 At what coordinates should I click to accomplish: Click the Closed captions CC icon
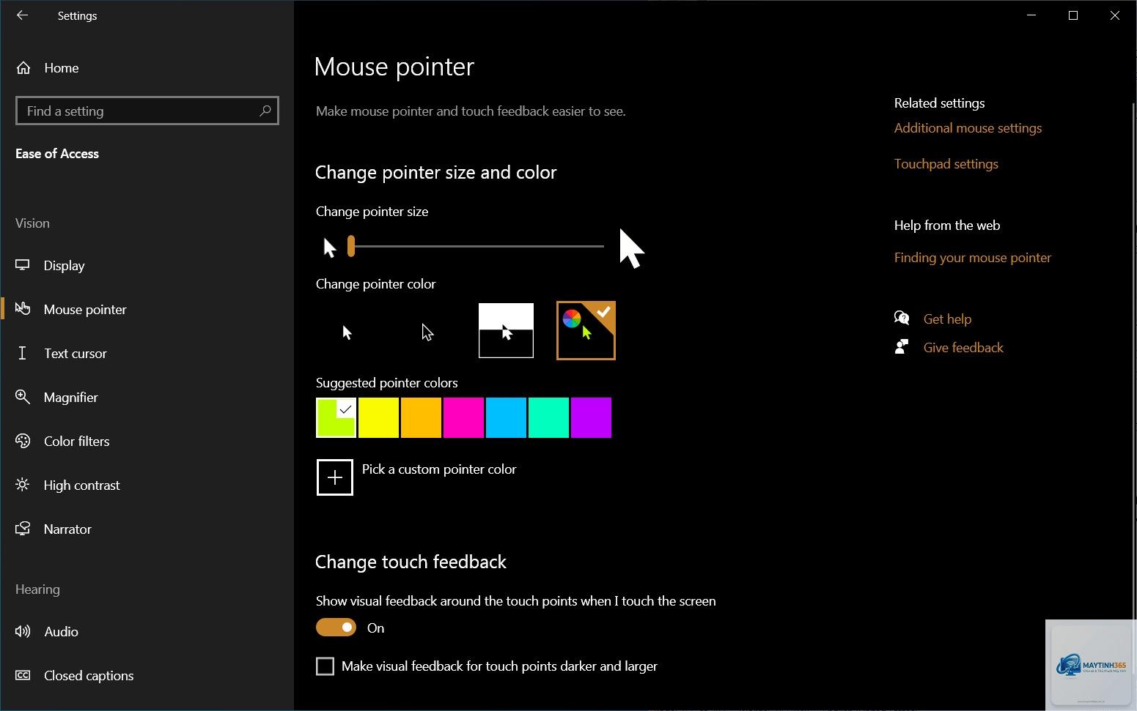click(23, 675)
